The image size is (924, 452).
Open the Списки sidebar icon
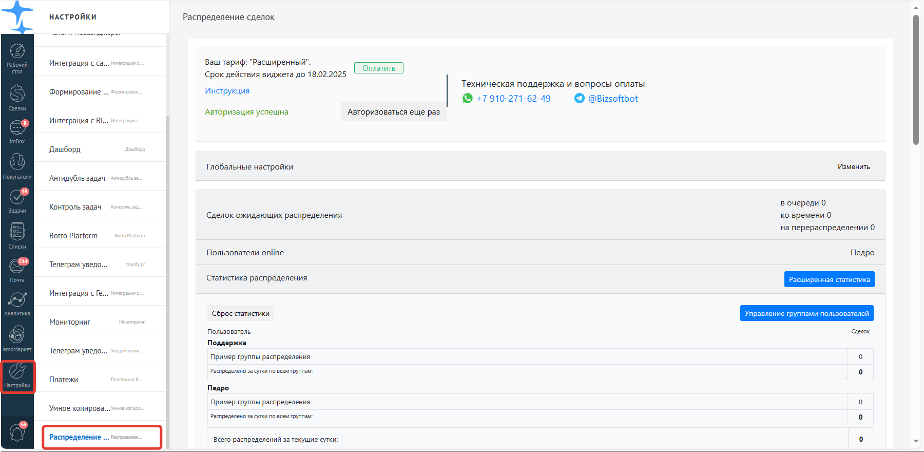[17, 236]
